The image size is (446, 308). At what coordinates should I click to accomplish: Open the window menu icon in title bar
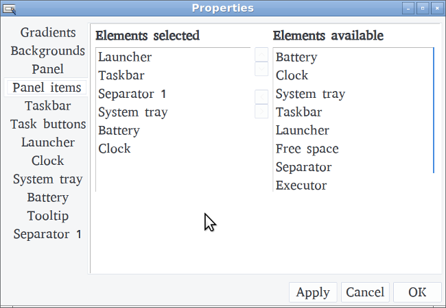[10, 8]
